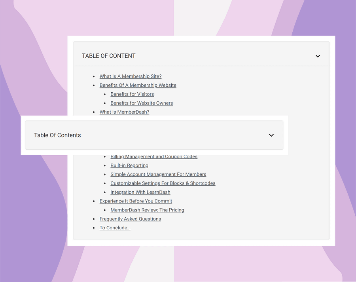356x282 pixels.
Task: Open Benefits for Visitors link
Action: coord(132,94)
